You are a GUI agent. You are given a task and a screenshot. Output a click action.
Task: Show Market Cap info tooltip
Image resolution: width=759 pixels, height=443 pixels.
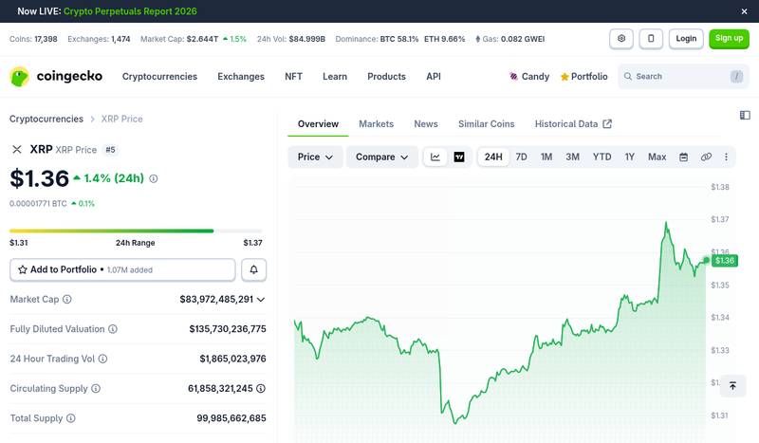[x=67, y=299]
